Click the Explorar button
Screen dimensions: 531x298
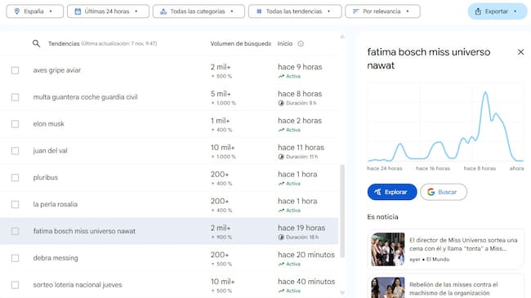pos(392,192)
